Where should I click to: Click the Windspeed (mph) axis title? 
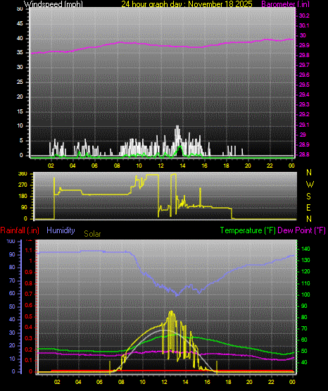(53, 4)
